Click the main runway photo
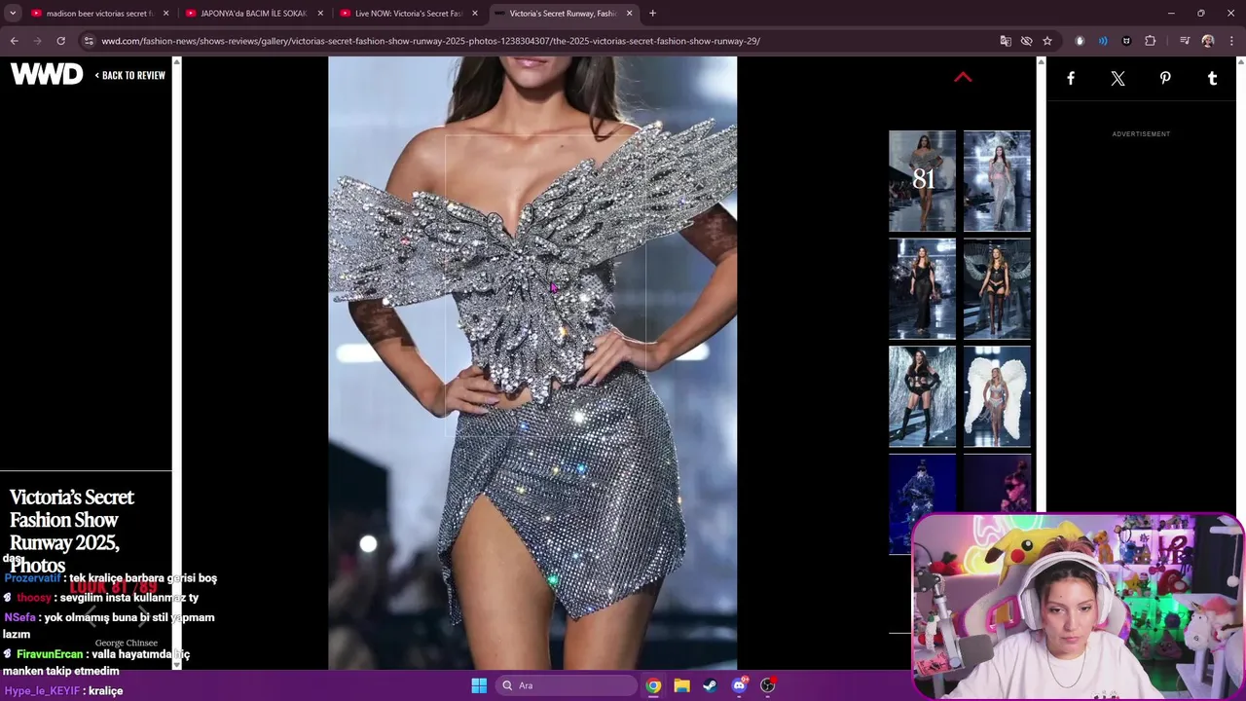The width and height of the screenshot is (1246, 701). click(532, 363)
